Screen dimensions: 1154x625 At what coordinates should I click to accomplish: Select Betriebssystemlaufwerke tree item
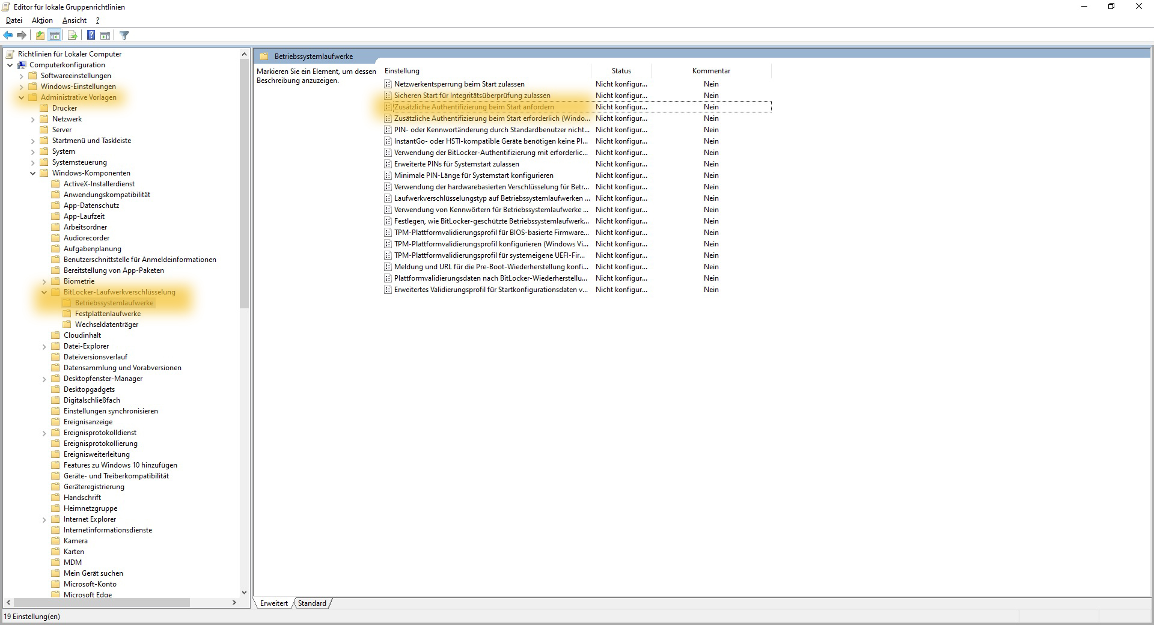point(114,303)
